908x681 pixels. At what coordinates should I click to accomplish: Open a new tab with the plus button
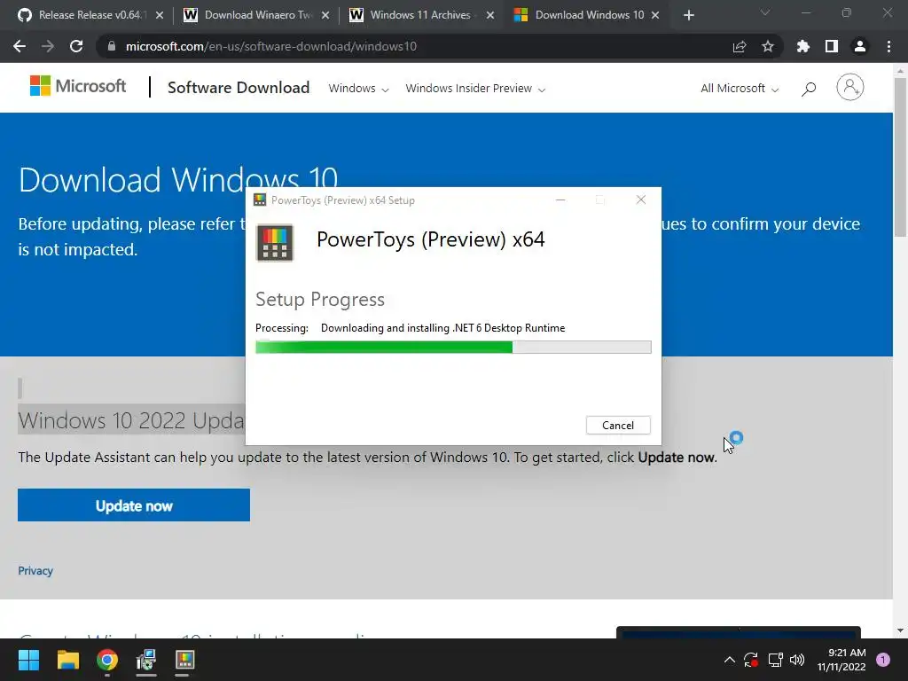[x=688, y=16]
